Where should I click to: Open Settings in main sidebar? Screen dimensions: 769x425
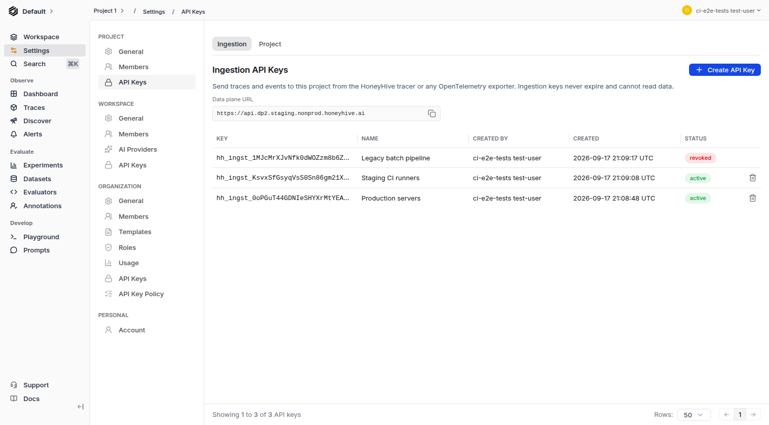tap(45, 50)
